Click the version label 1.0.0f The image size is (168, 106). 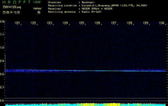point(37,2)
